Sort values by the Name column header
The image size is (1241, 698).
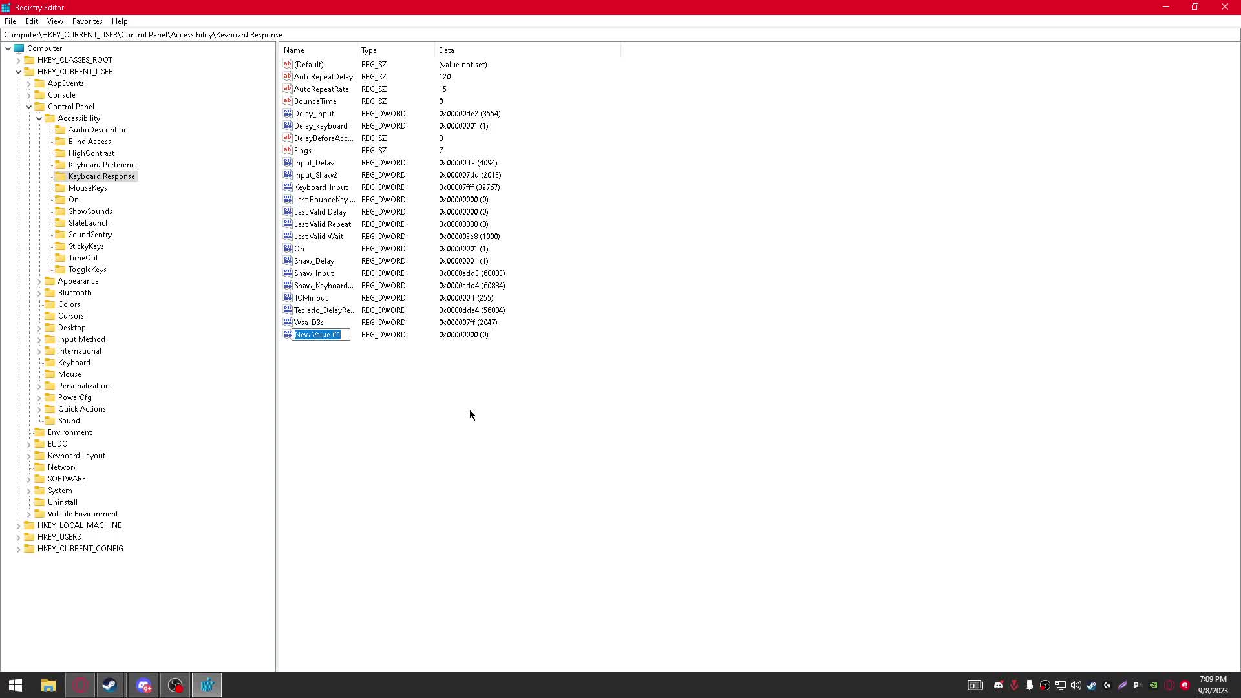point(318,50)
